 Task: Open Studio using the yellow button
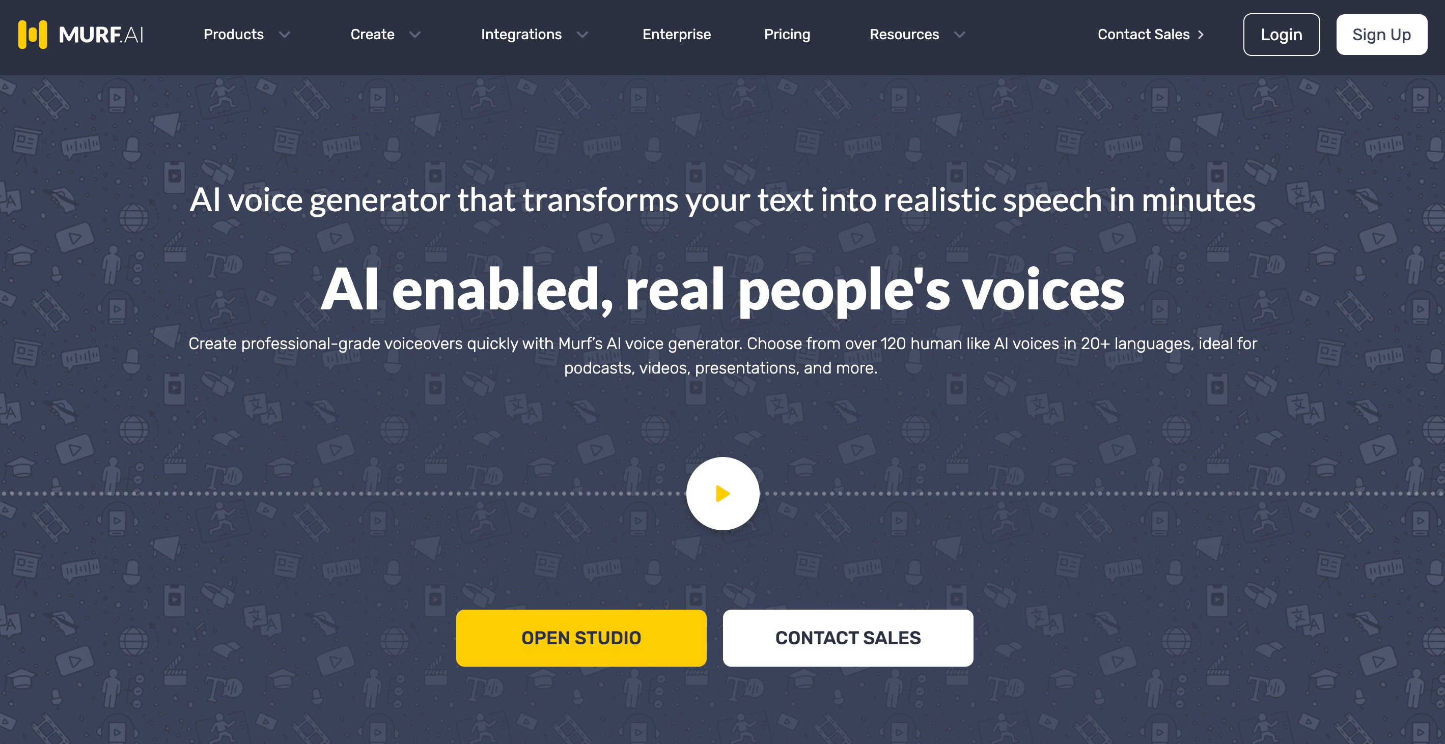(580, 638)
